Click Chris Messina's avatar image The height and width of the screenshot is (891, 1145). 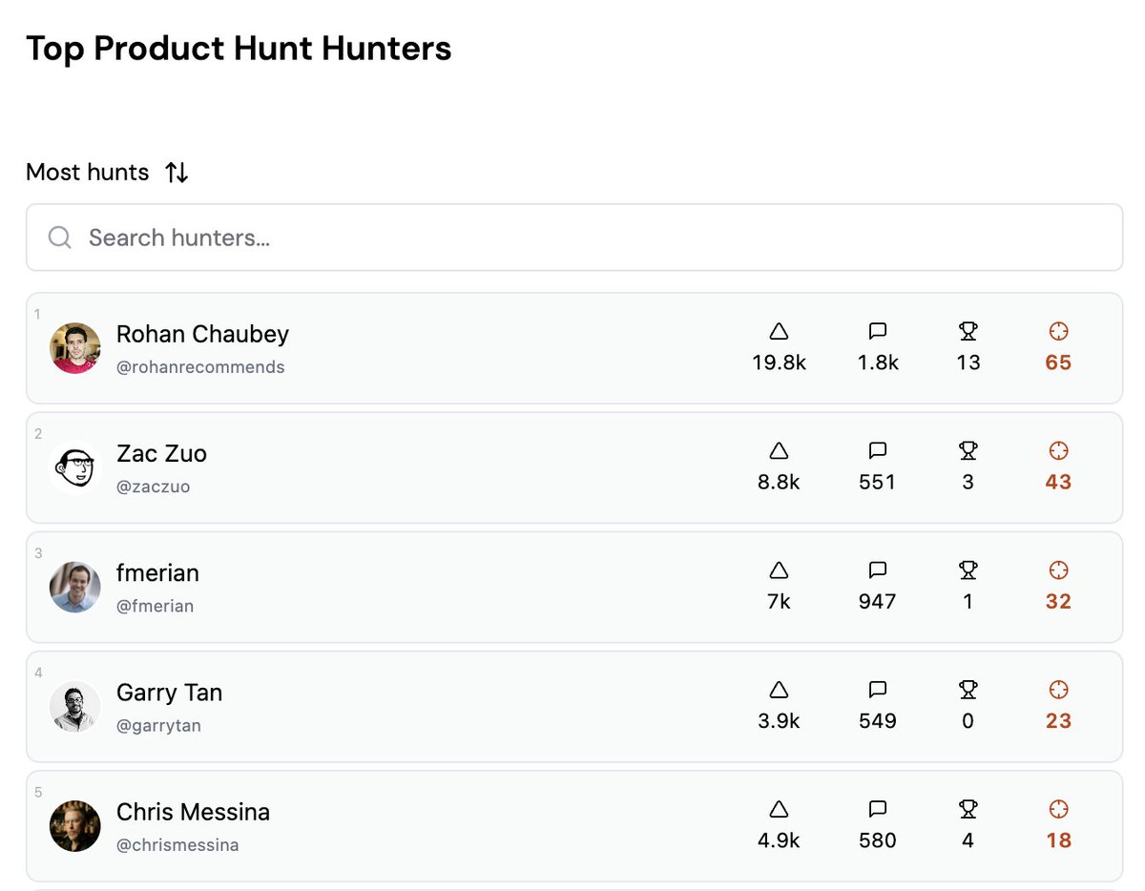tap(75, 826)
